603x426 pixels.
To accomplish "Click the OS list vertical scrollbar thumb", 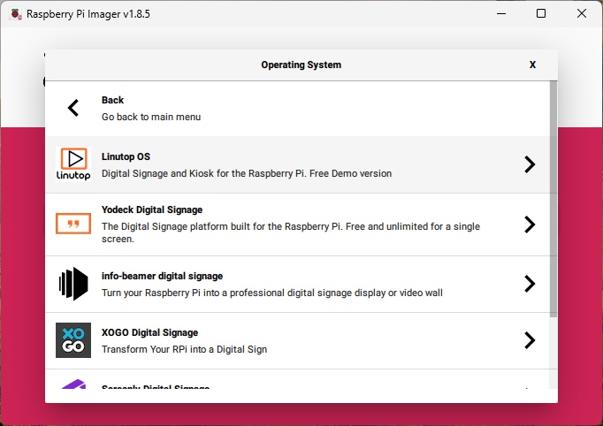I will point(553,199).
